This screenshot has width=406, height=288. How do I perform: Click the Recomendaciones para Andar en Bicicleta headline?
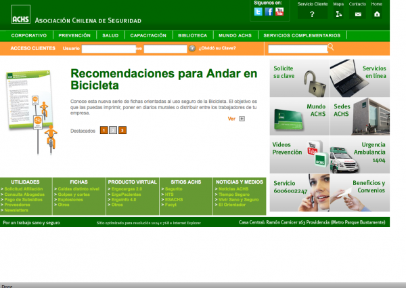click(x=164, y=79)
